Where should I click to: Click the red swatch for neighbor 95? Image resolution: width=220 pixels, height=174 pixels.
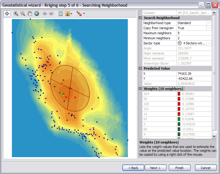[x=179, y=99]
